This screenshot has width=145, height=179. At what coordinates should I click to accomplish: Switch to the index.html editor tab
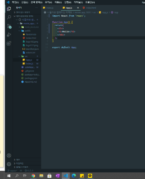coord(91,8)
